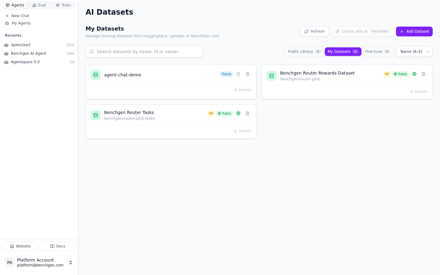
Task: Open the Website link button
Action: point(20,246)
